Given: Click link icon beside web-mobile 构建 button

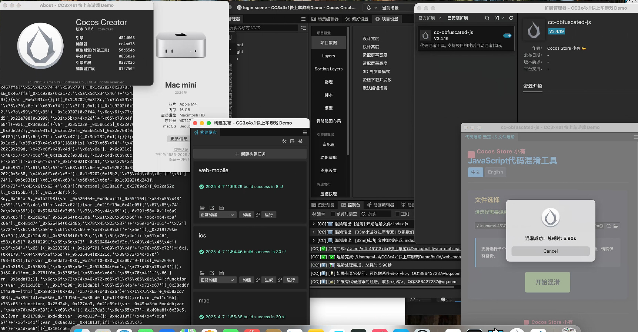Looking at the screenshot, I should tap(258, 215).
